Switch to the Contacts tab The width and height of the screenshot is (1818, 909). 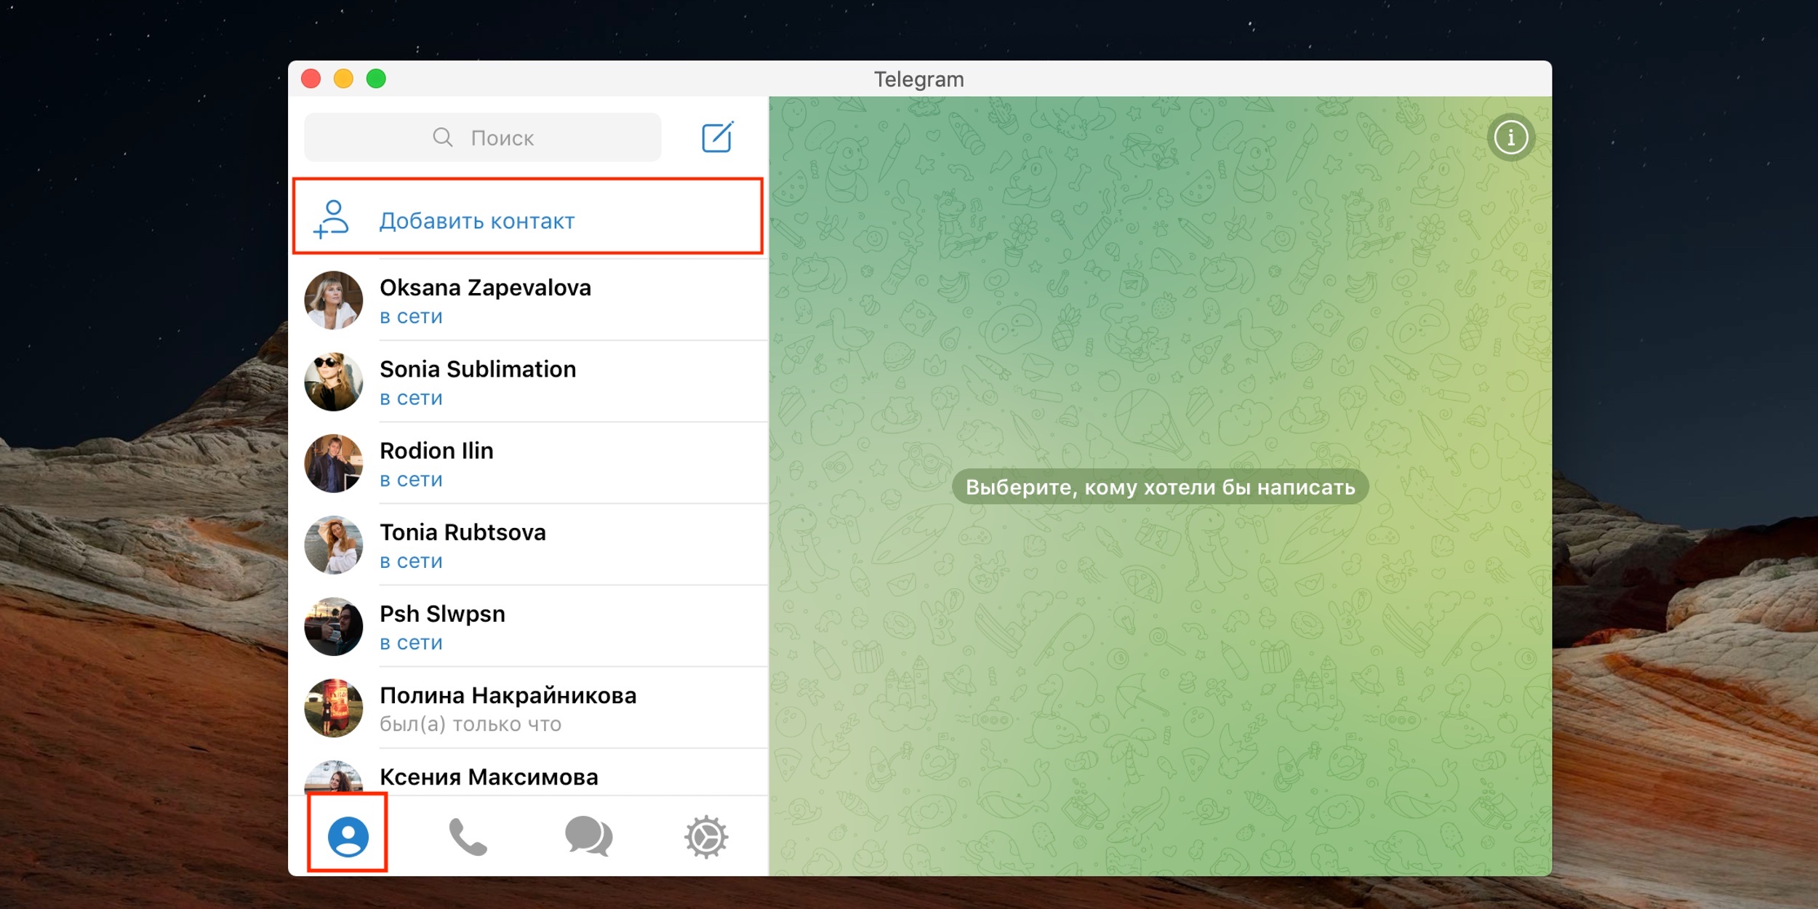click(348, 836)
